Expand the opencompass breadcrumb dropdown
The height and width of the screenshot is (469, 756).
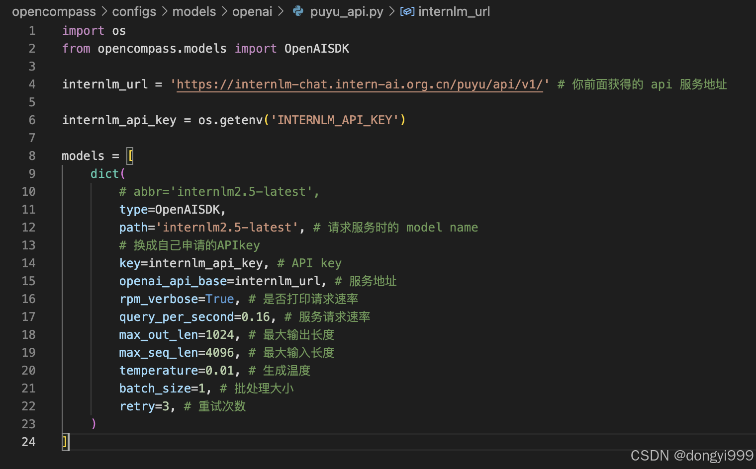[x=104, y=11]
